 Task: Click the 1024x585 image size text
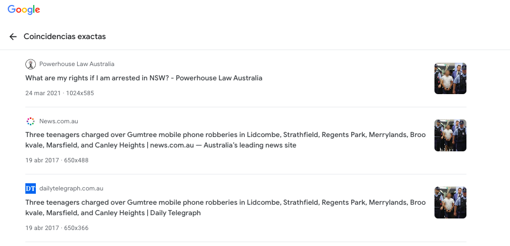pos(80,93)
